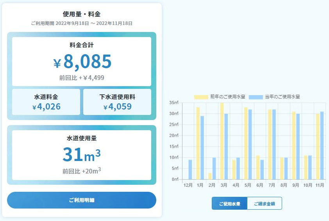
Task: Click the ご利用期間 date range text
Action: pyautogui.click(x=82, y=23)
